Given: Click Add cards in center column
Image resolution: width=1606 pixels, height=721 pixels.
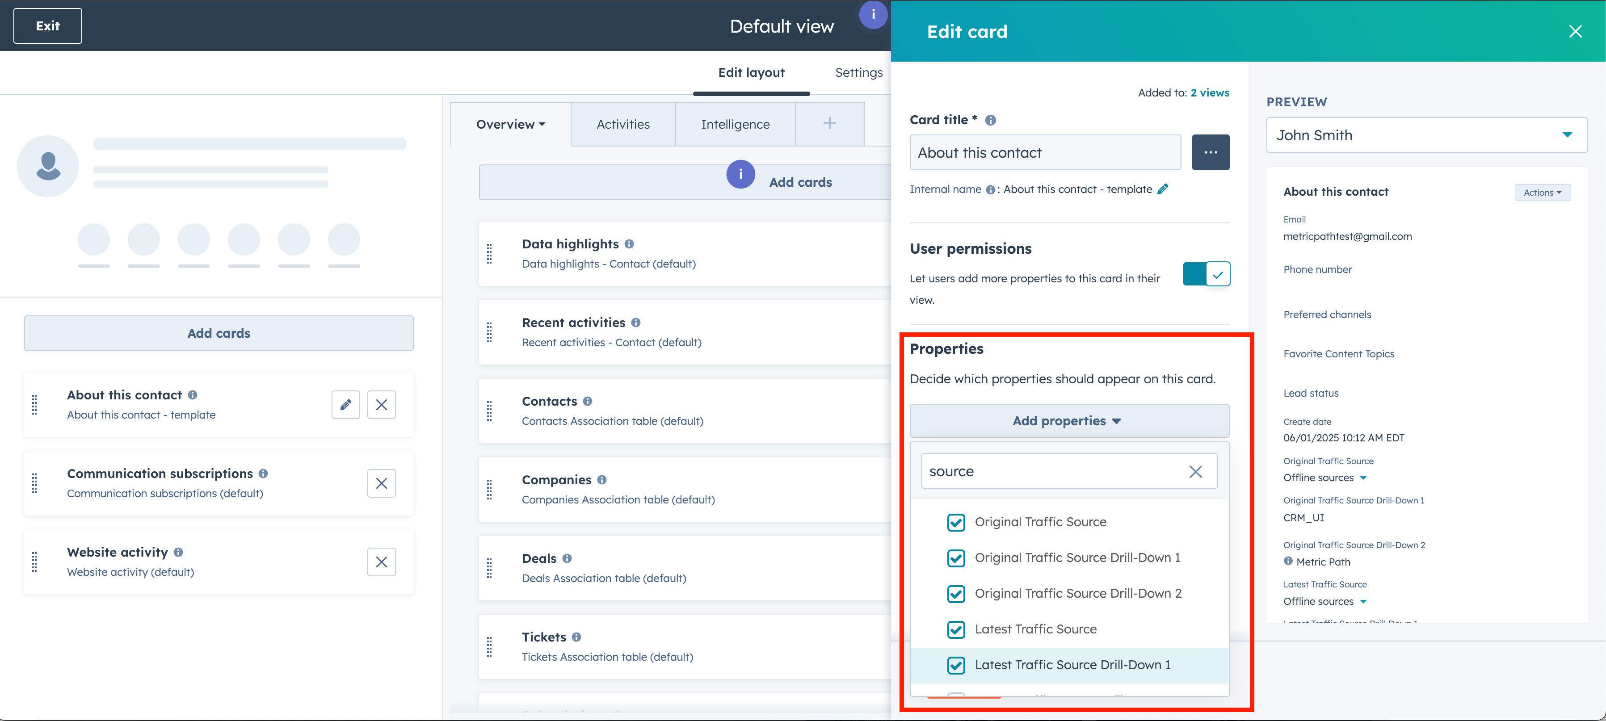Looking at the screenshot, I should (800, 183).
